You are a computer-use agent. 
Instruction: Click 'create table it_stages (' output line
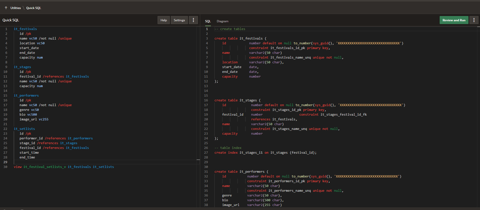tap(237, 100)
